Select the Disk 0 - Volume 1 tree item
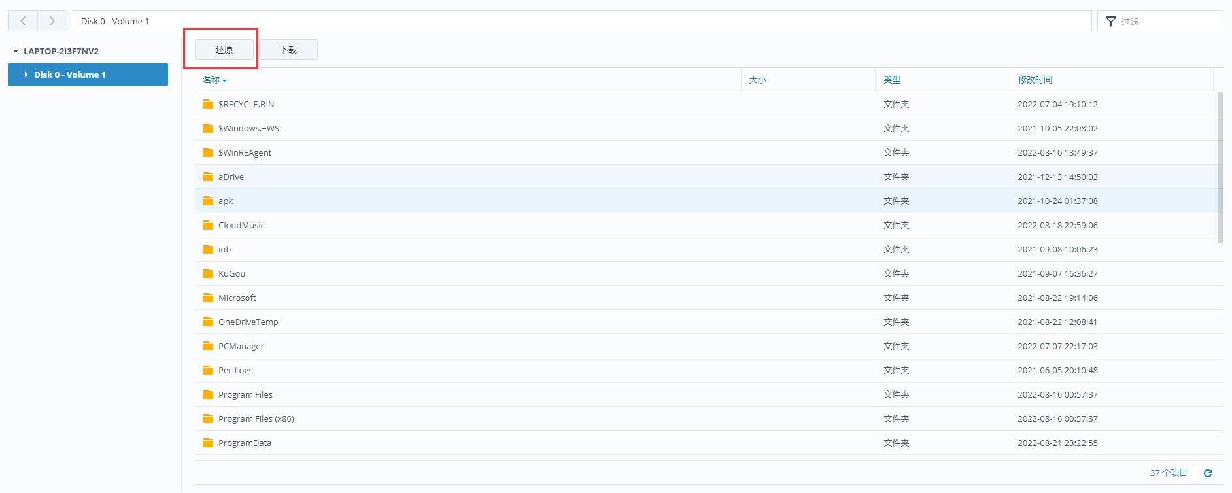The width and height of the screenshot is (1232, 493). tap(88, 75)
